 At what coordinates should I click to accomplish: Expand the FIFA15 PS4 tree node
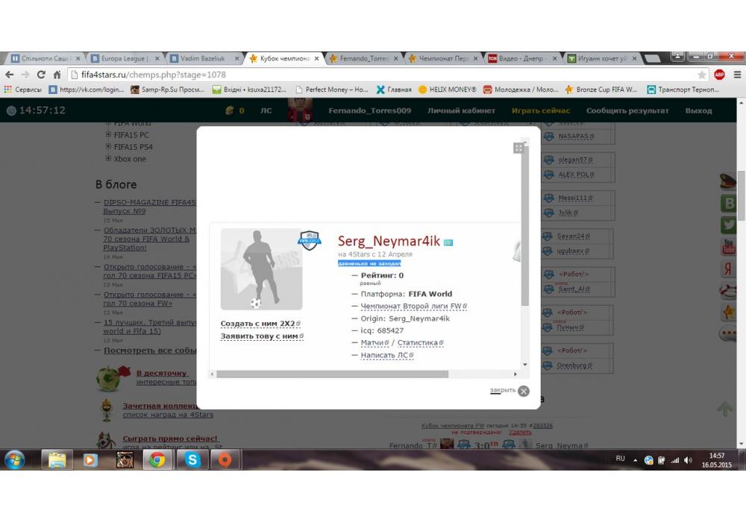click(108, 147)
